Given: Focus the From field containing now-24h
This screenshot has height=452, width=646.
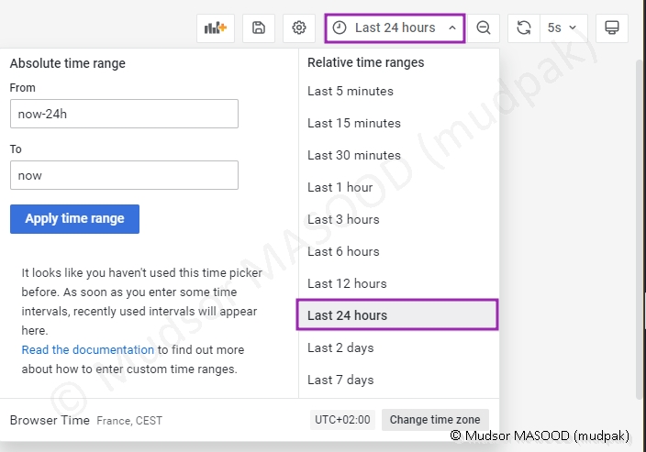Looking at the screenshot, I should pyautogui.click(x=124, y=115).
